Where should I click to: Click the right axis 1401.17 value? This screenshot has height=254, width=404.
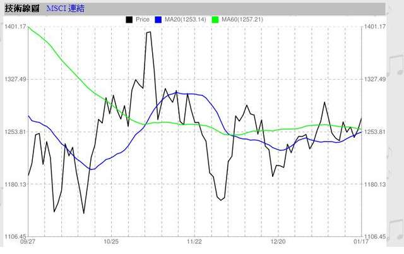tap(375, 27)
